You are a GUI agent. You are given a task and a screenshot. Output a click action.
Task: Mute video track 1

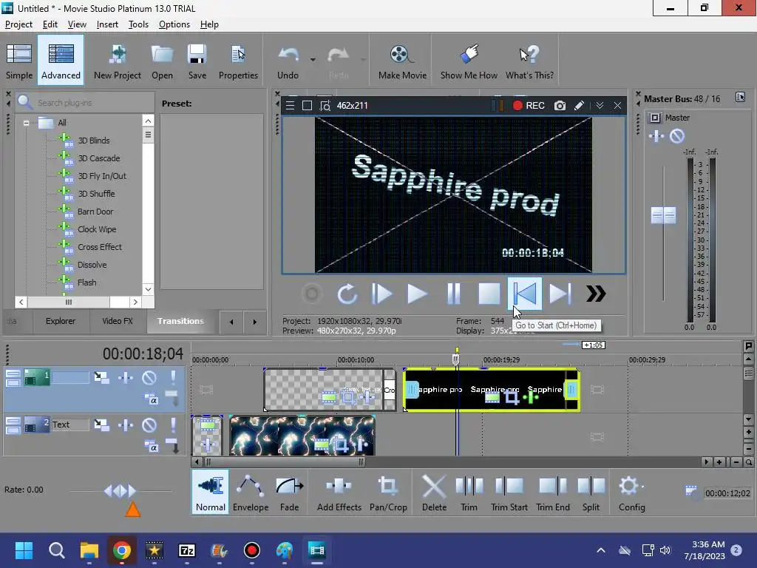tap(149, 377)
